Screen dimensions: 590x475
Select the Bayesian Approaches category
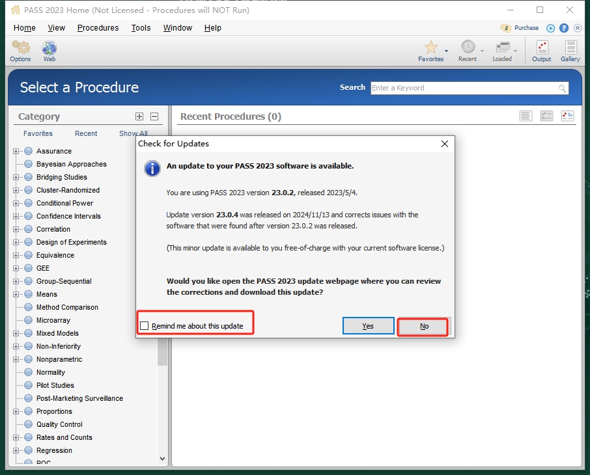(72, 164)
